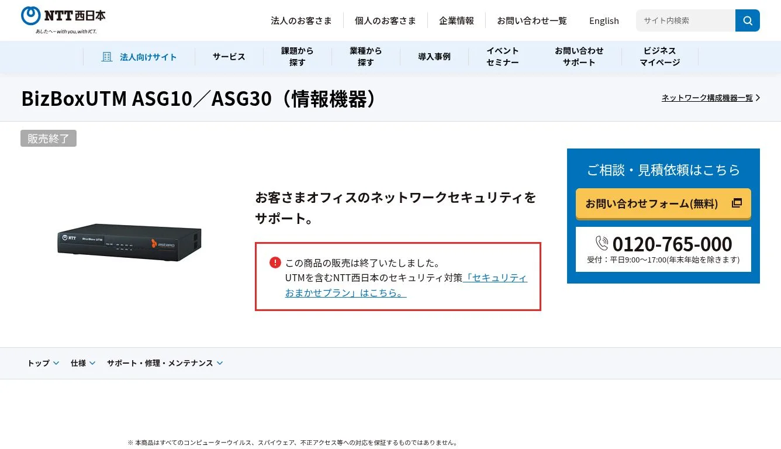Click the external window icon on お問い合わせフォーム
Image resolution: width=781 pixels, height=449 pixels.
click(737, 203)
